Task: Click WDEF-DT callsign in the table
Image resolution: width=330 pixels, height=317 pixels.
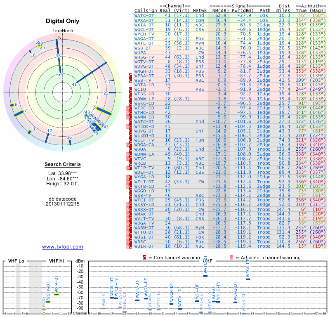Action: 144,172
